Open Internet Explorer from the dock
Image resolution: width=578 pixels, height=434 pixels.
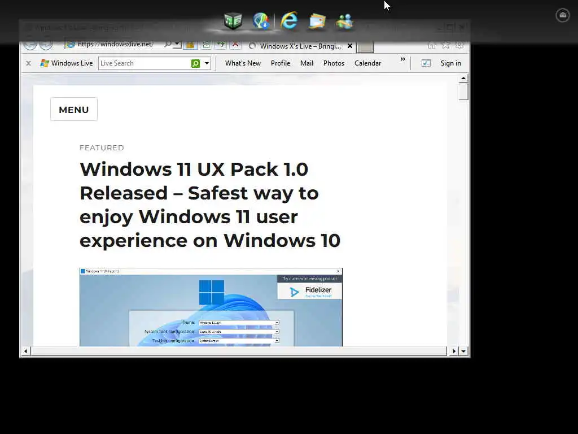tap(289, 20)
